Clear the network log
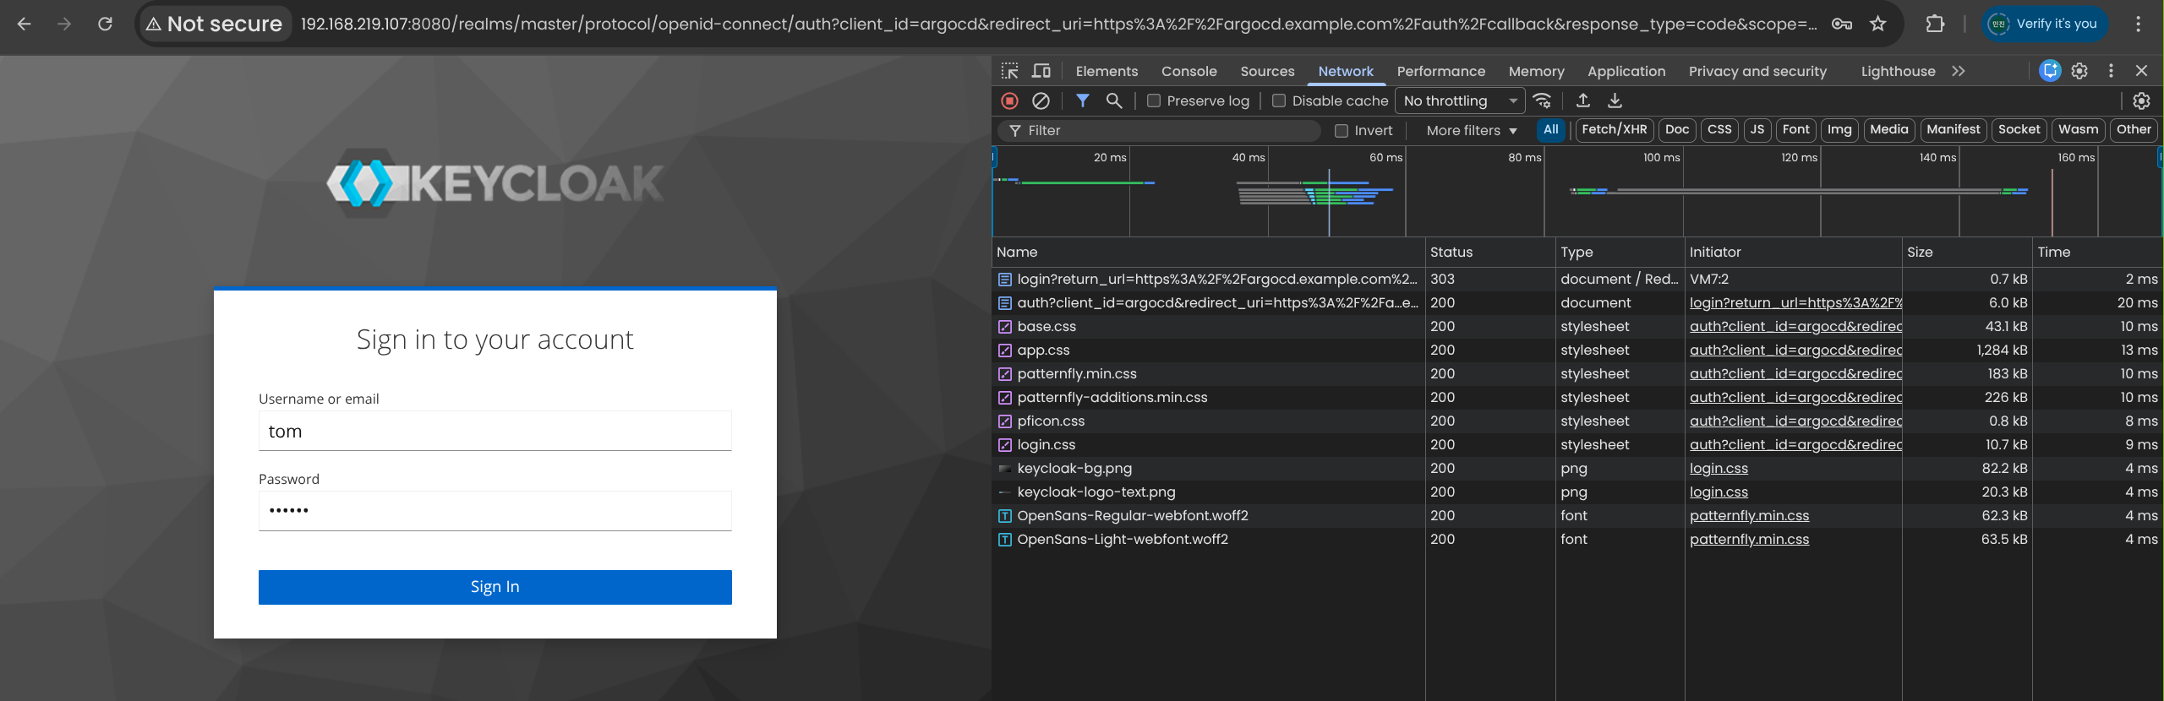The height and width of the screenshot is (701, 2164). pos(1041,101)
